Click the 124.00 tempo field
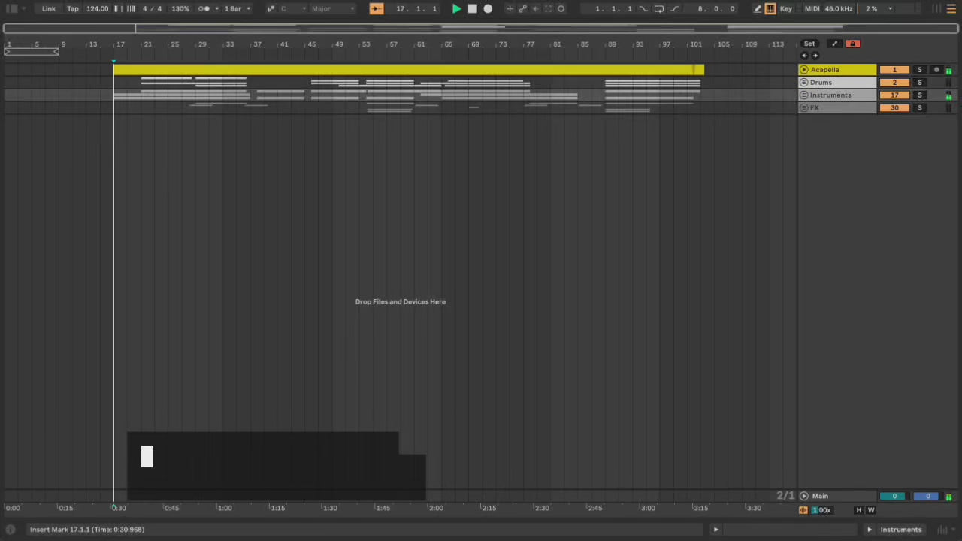Viewport: 962px width, 541px height. pyautogui.click(x=97, y=9)
